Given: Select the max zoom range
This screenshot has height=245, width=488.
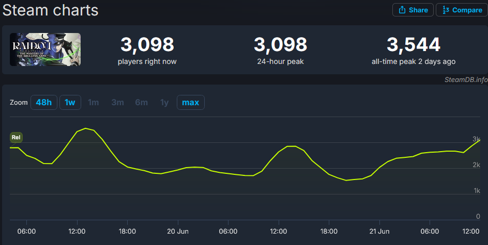Looking at the screenshot, I should [190, 103].
